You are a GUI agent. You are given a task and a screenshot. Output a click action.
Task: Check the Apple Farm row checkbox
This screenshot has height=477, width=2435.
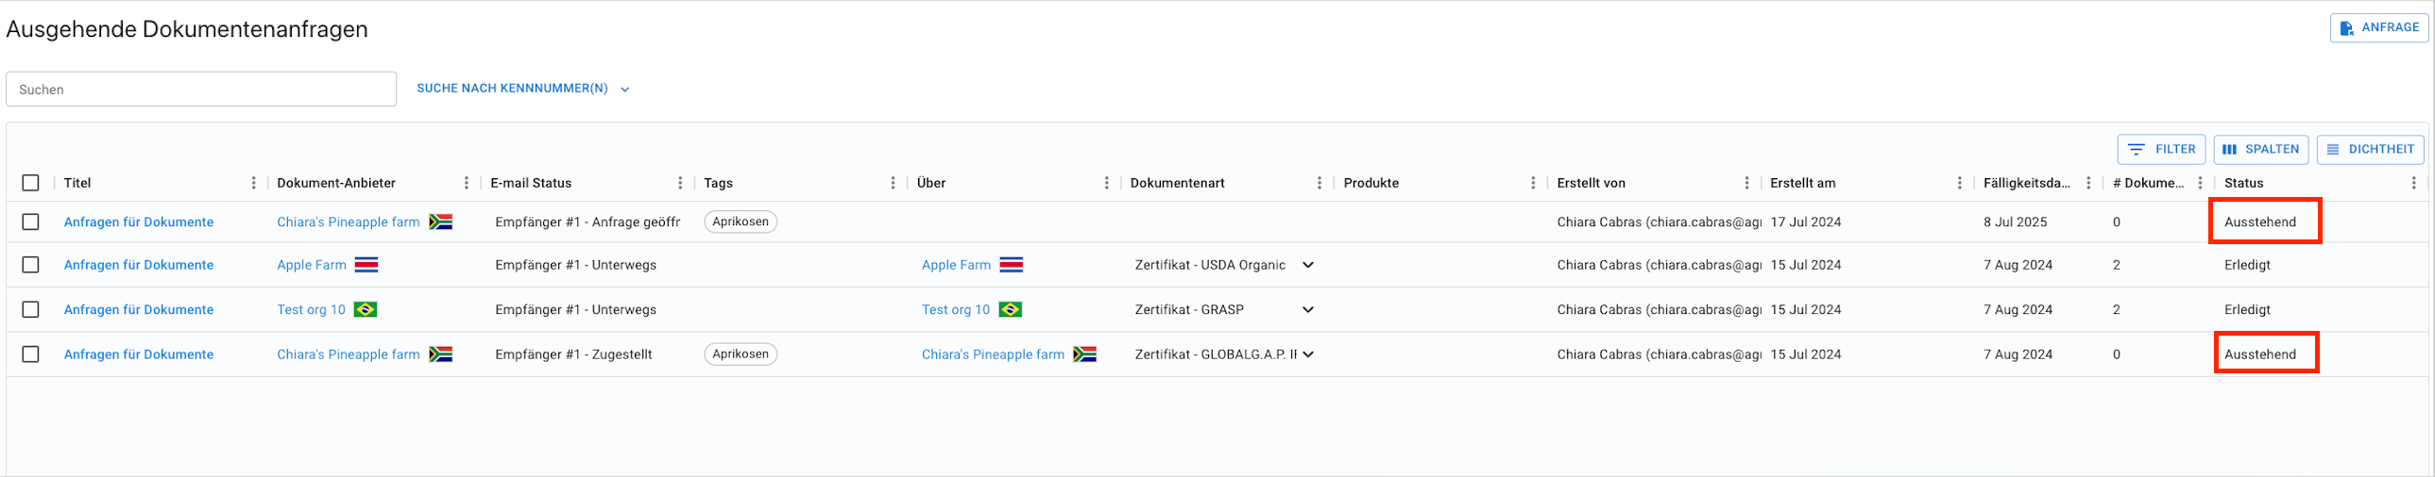pyautogui.click(x=31, y=265)
